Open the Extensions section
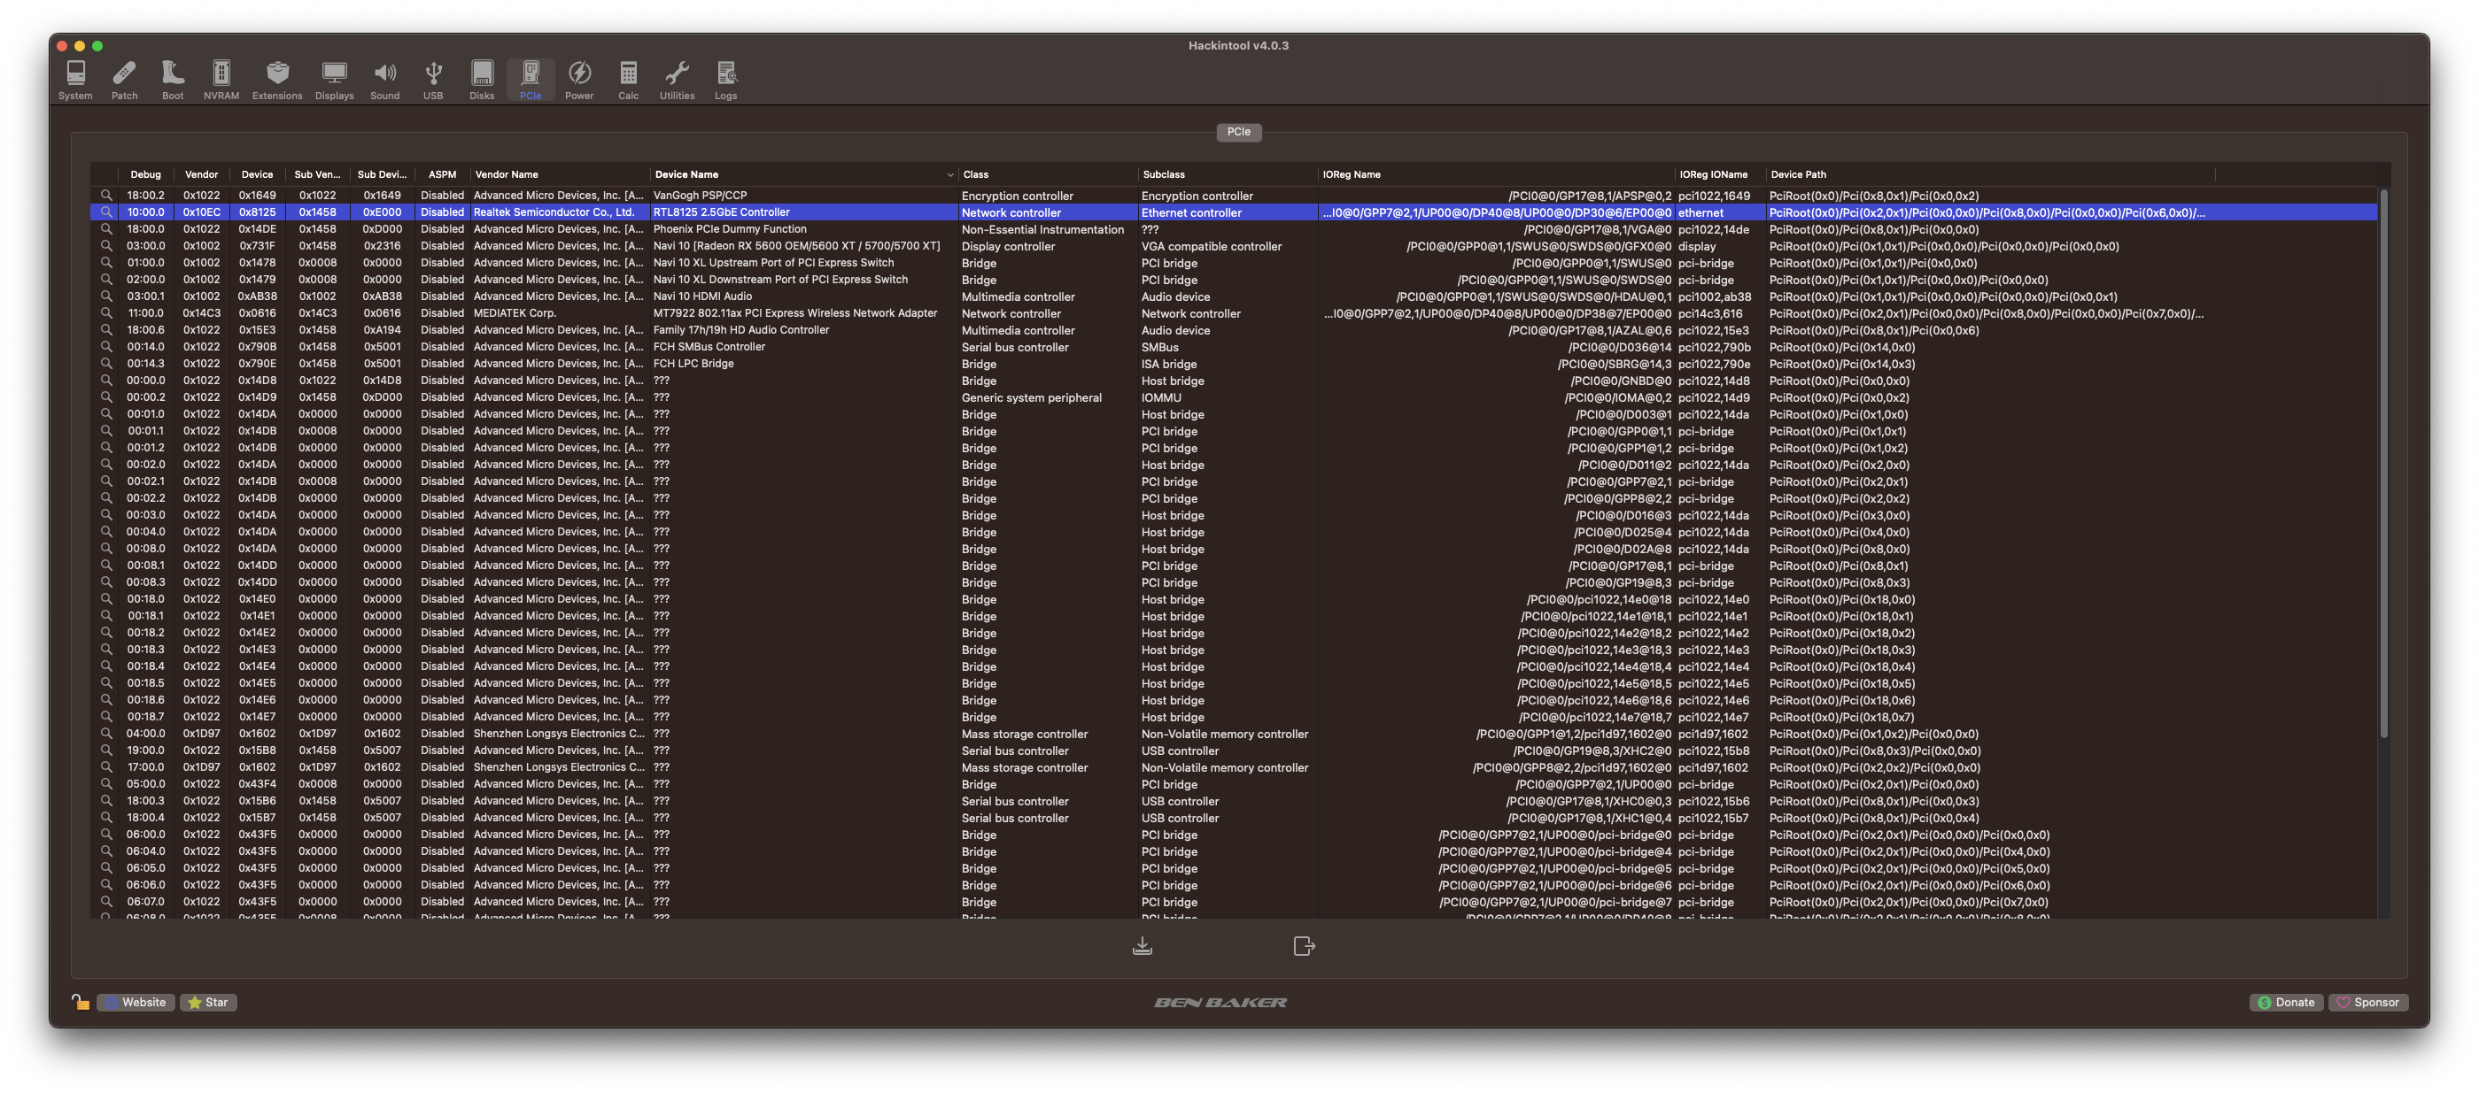This screenshot has width=2479, height=1093. click(x=277, y=80)
